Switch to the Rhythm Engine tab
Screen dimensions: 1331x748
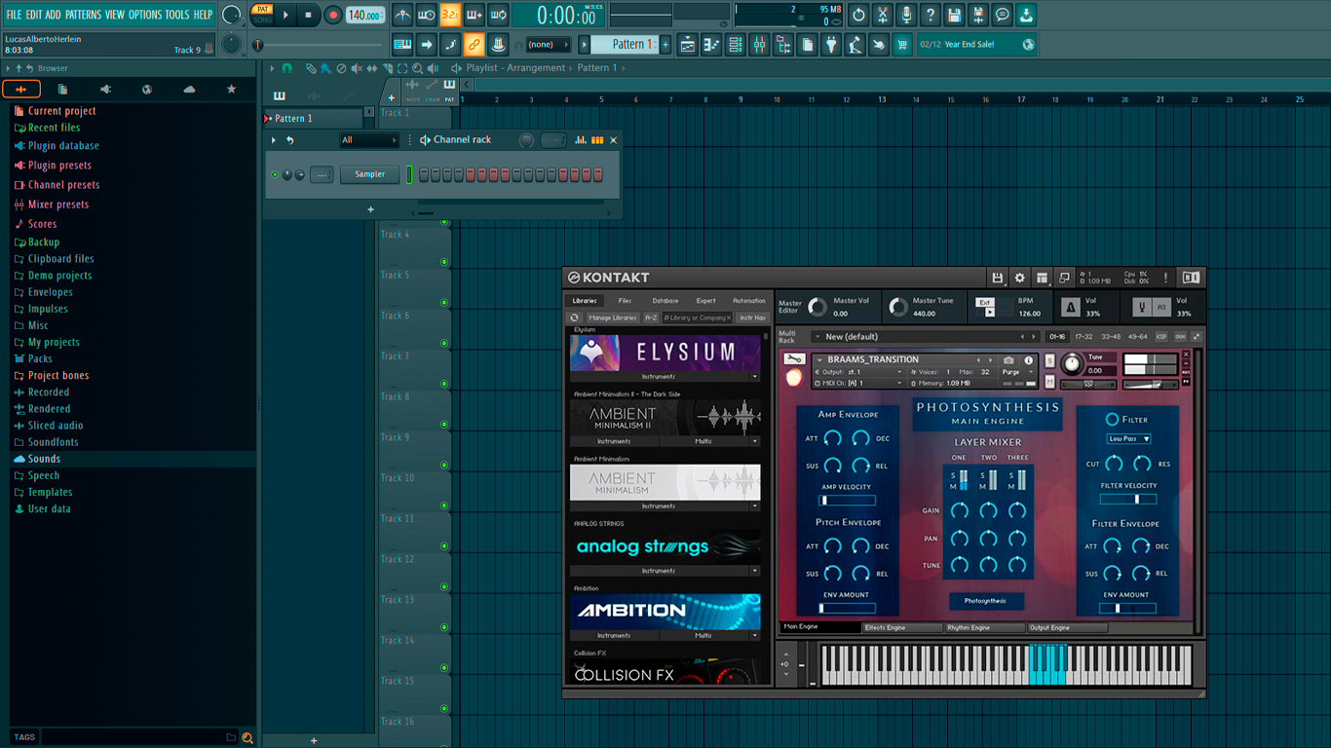[984, 628]
